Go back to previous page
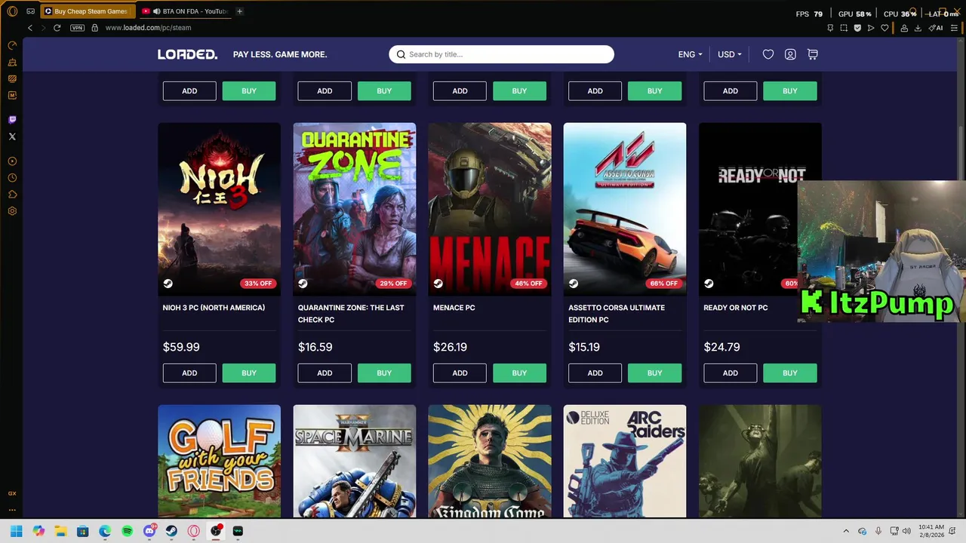 click(x=30, y=28)
